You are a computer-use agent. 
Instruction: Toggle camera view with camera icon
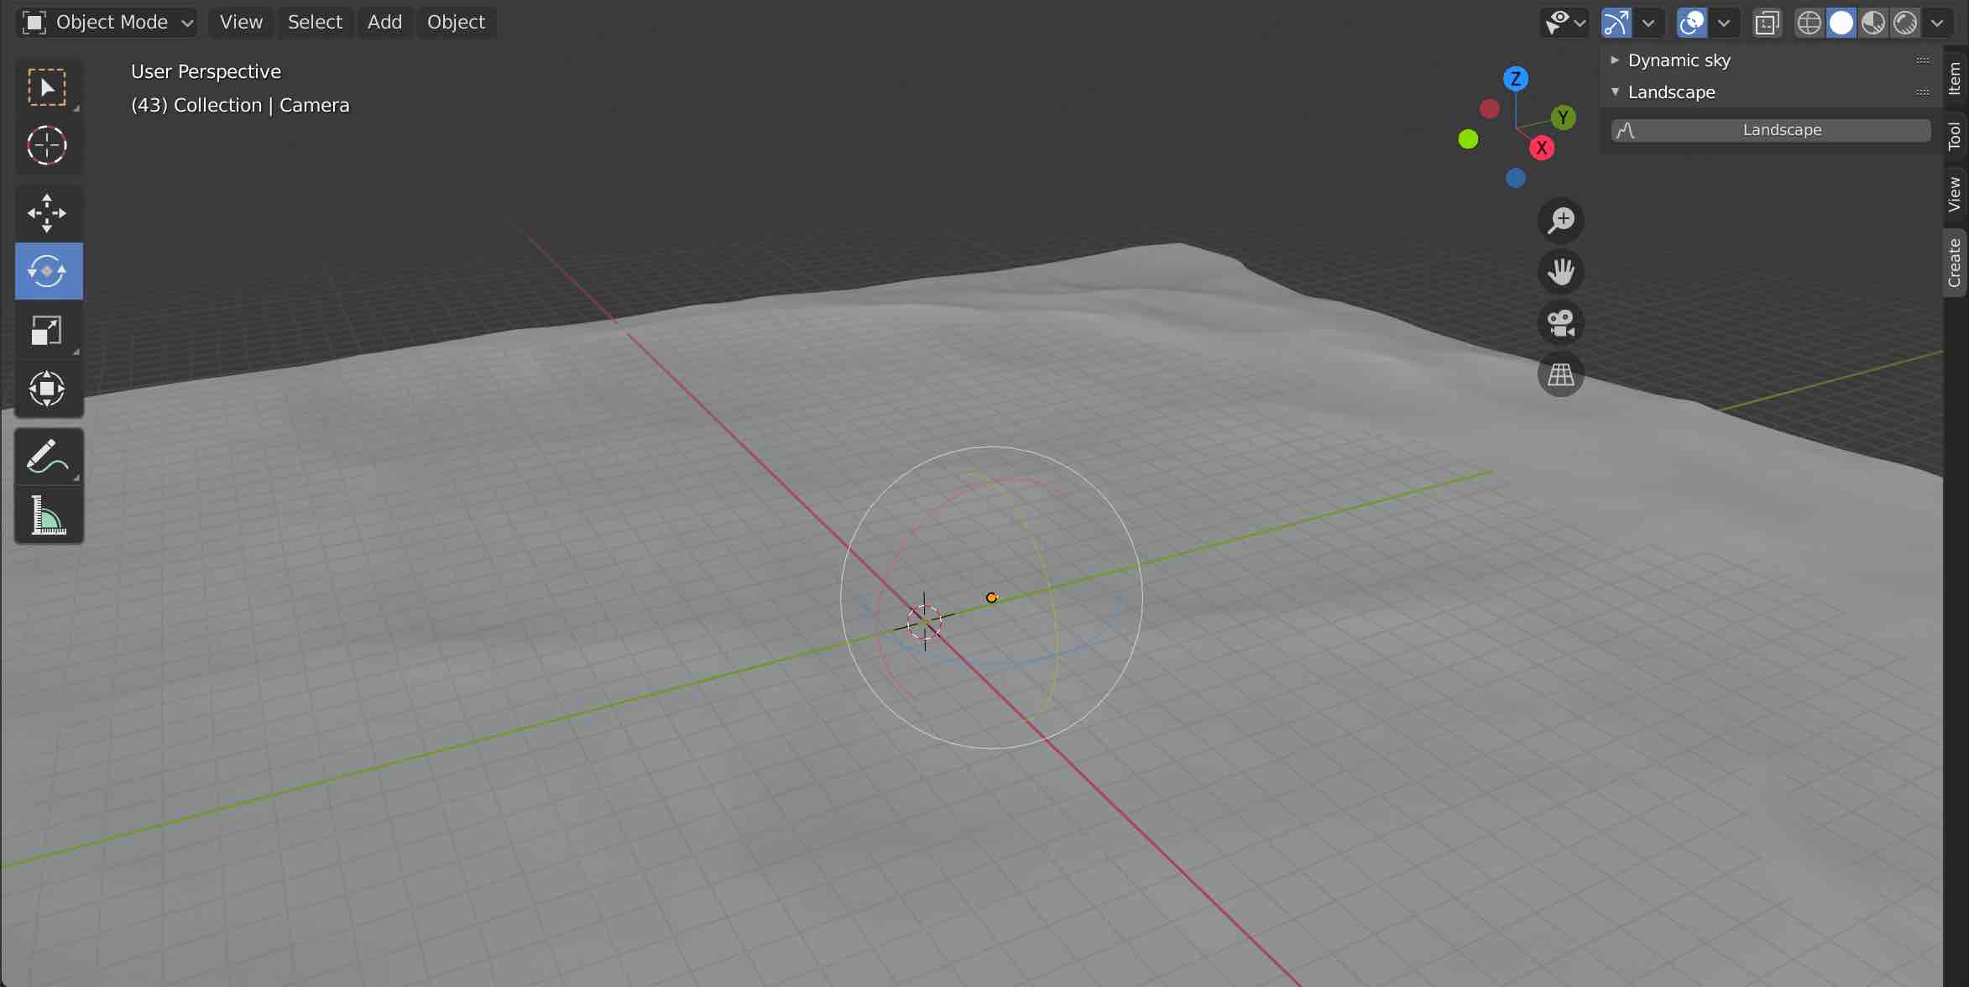(x=1560, y=323)
